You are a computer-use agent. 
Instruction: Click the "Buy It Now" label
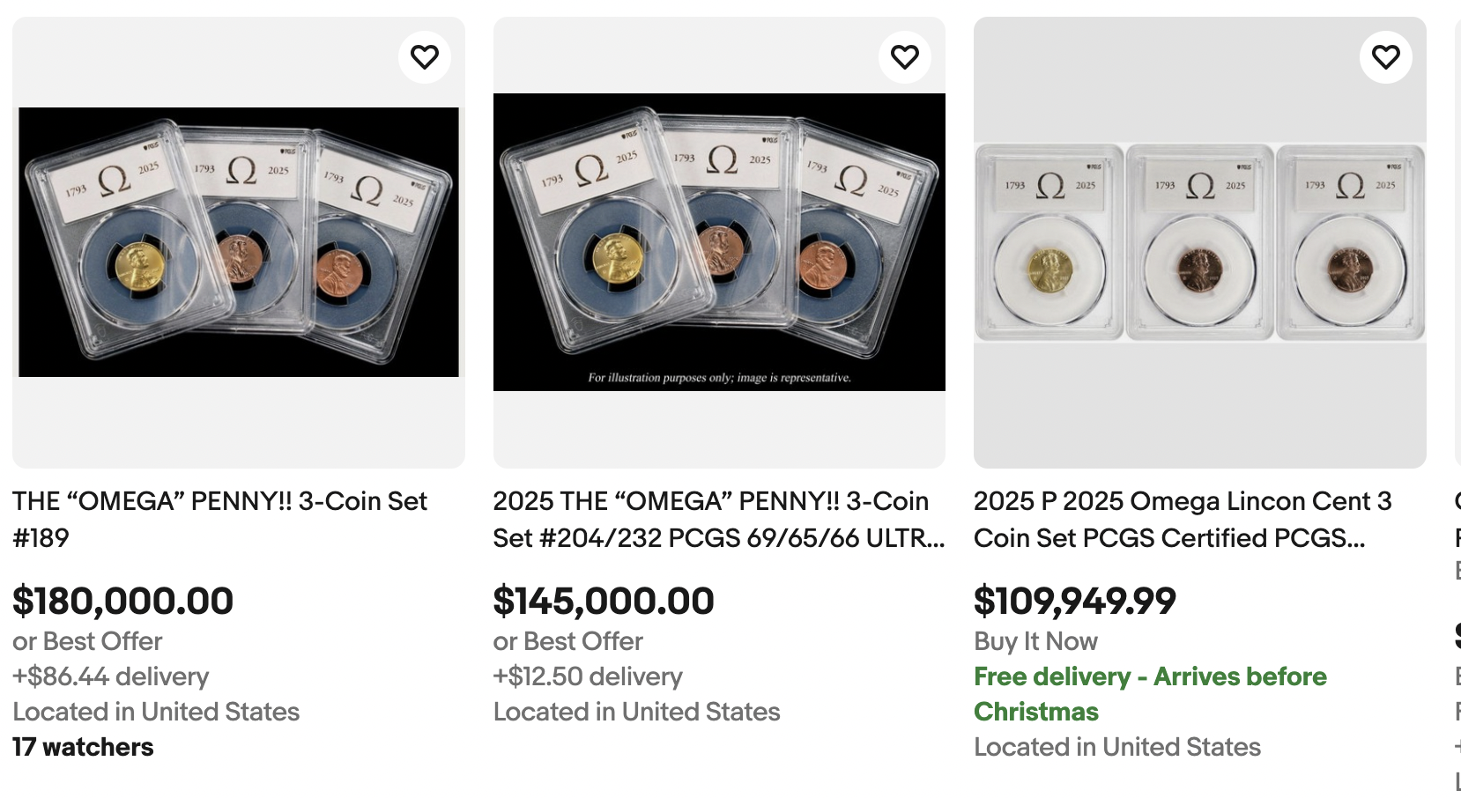coord(1035,641)
